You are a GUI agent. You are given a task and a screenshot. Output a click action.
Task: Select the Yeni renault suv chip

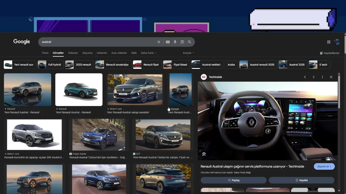[x=20, y=65]
